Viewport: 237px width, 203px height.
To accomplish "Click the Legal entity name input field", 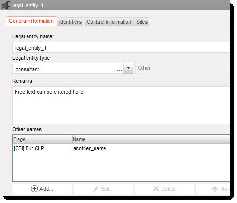I will [121, 47].
